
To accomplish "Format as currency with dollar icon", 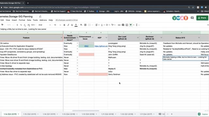I will 17,25.
